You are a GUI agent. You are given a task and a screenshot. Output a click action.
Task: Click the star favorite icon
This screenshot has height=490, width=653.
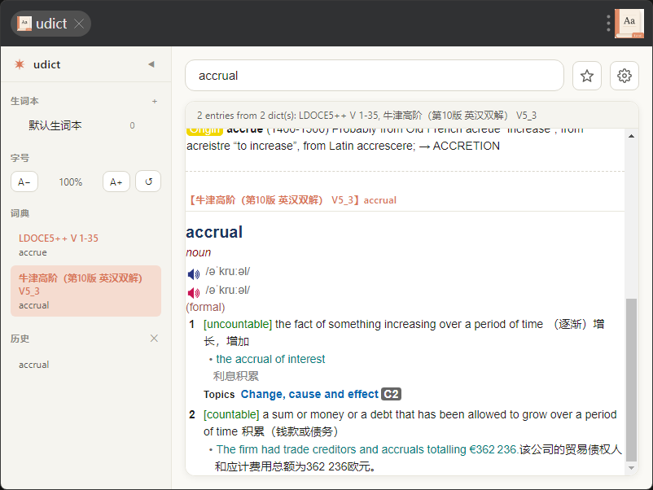pyautogui.click(x=586, y=76)
